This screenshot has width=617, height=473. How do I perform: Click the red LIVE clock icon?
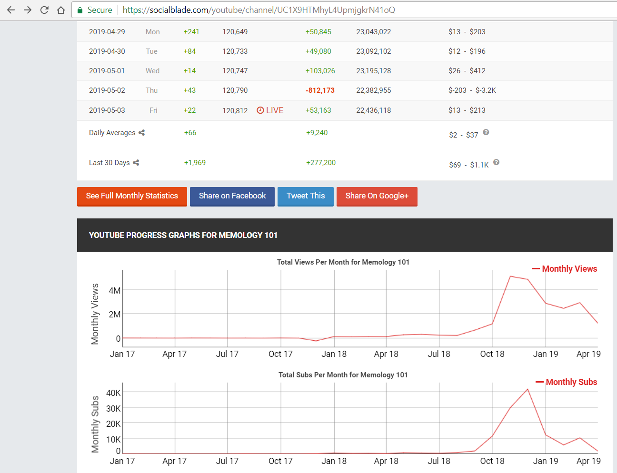coord(260,110)
